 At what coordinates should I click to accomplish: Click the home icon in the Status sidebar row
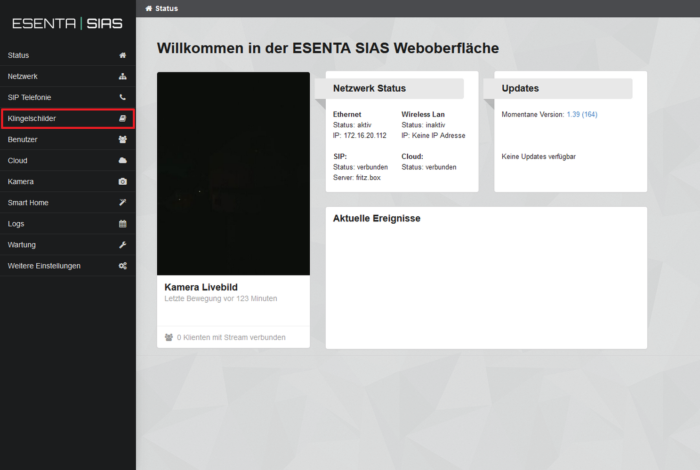[122, 55]
